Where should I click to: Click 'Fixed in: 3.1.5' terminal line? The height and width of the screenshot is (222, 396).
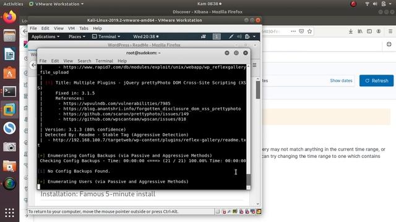click(x=75, y=93)
